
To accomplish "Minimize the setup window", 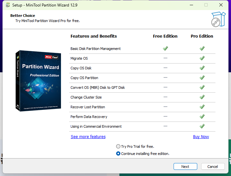I will 191,5.
